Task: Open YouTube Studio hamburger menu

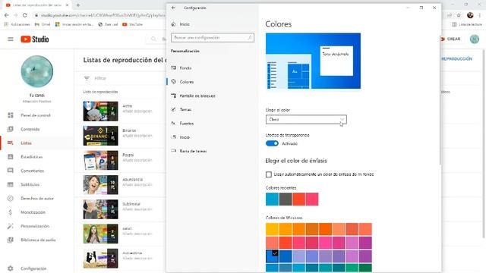Action: coord(11,39)
